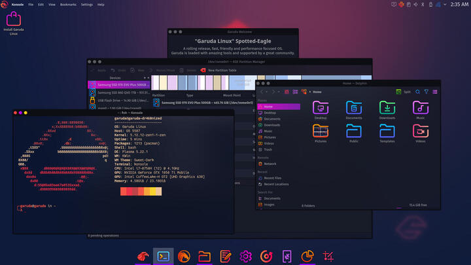
Task: Click Dolphin search magnifier icon
Action: pyautogui.click(x=417, y=92)
